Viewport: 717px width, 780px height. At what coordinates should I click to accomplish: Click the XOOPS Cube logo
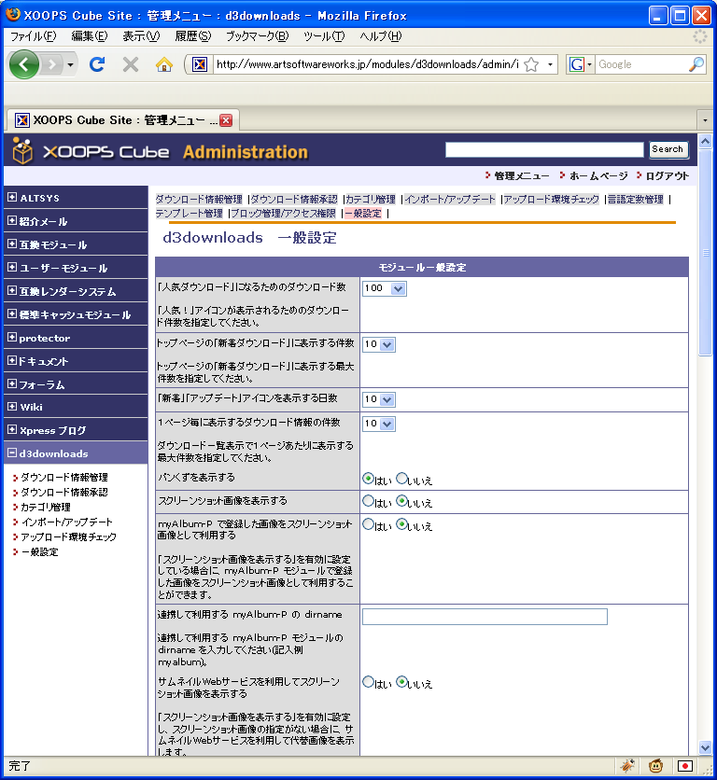91,151
